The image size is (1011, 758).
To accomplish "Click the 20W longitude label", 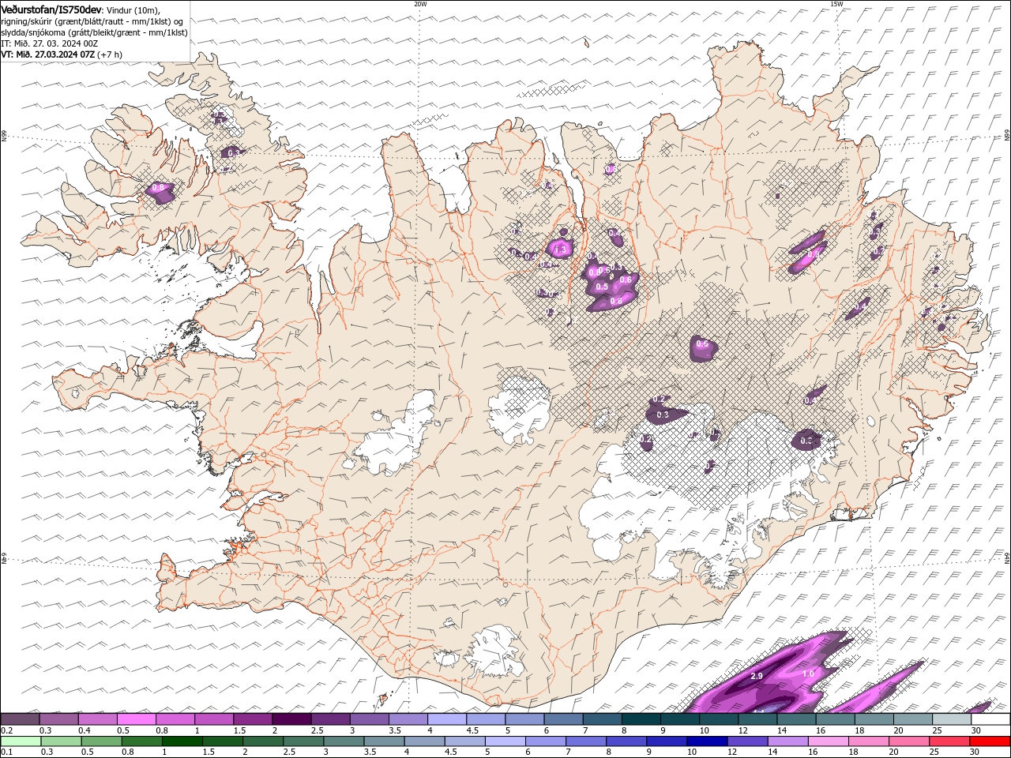I will (420, 4).
